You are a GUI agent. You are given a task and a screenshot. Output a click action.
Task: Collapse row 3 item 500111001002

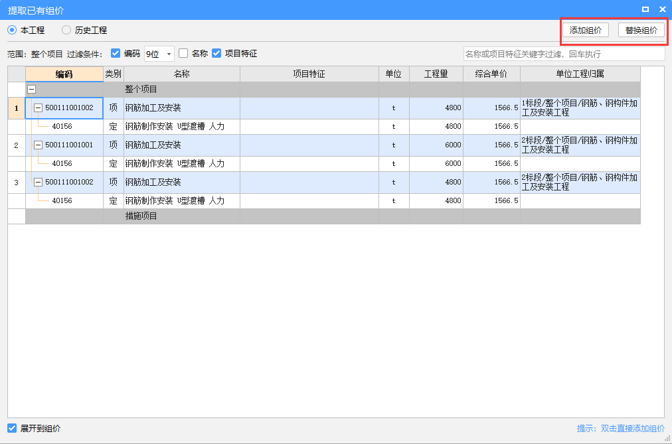tap(39, 182)
